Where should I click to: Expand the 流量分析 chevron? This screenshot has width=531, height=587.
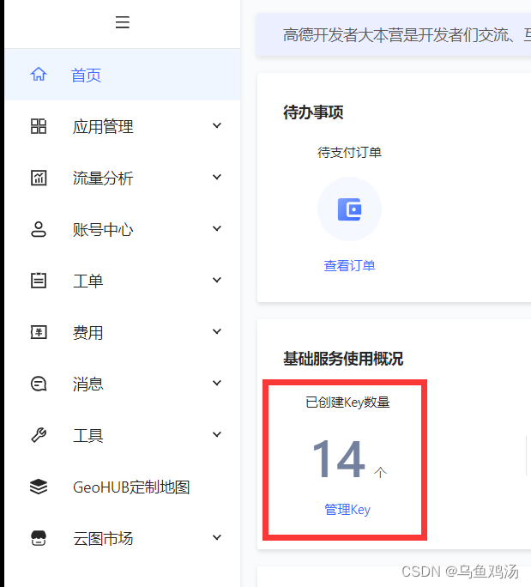coord(217,177)
